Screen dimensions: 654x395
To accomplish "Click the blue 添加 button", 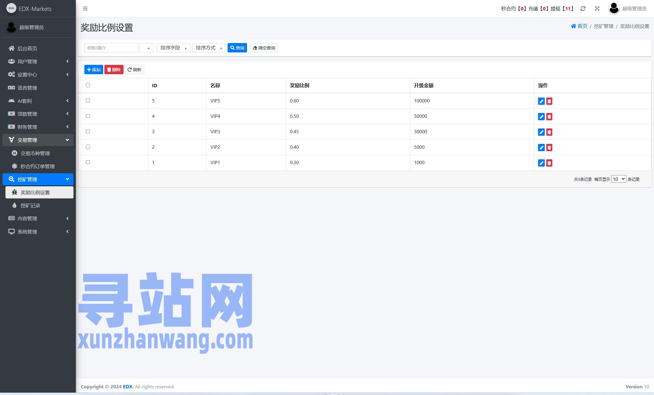I will pos(93,70).
